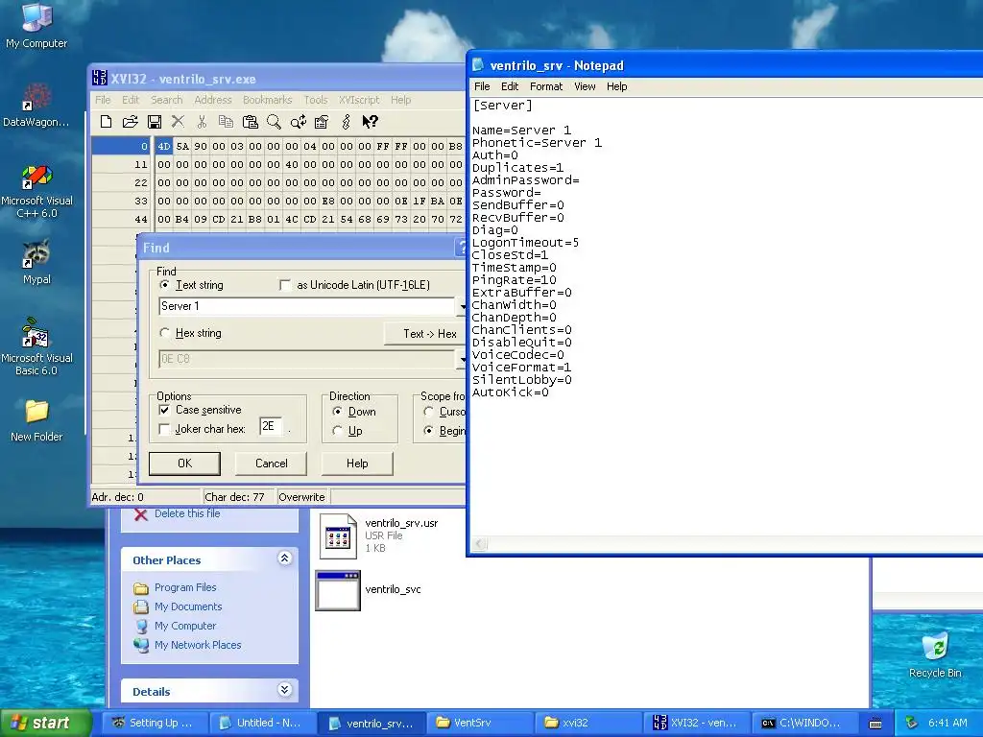Select the ventrilo_svc application icon
The height and width of the screenshot is (737, 983).
338,590
